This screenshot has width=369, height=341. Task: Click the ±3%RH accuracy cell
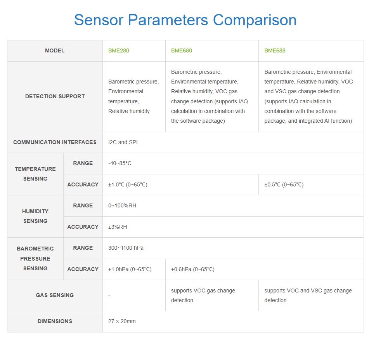pos(118,227)
